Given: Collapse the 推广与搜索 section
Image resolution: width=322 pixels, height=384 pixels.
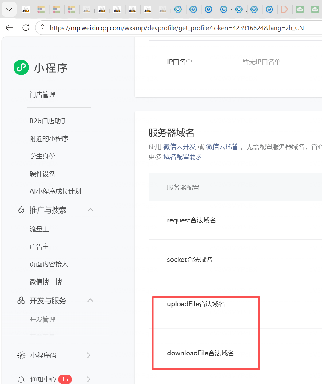Looking at the screenshot, I should pyautogui.click(x=90, y=210).
